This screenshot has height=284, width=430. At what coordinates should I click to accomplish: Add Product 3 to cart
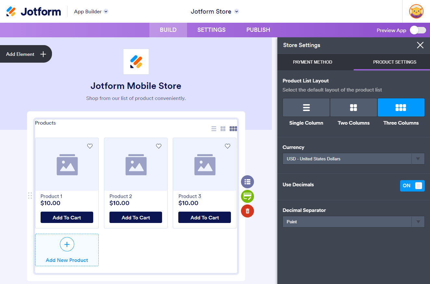pyautogui.click(x=205, y=217)
